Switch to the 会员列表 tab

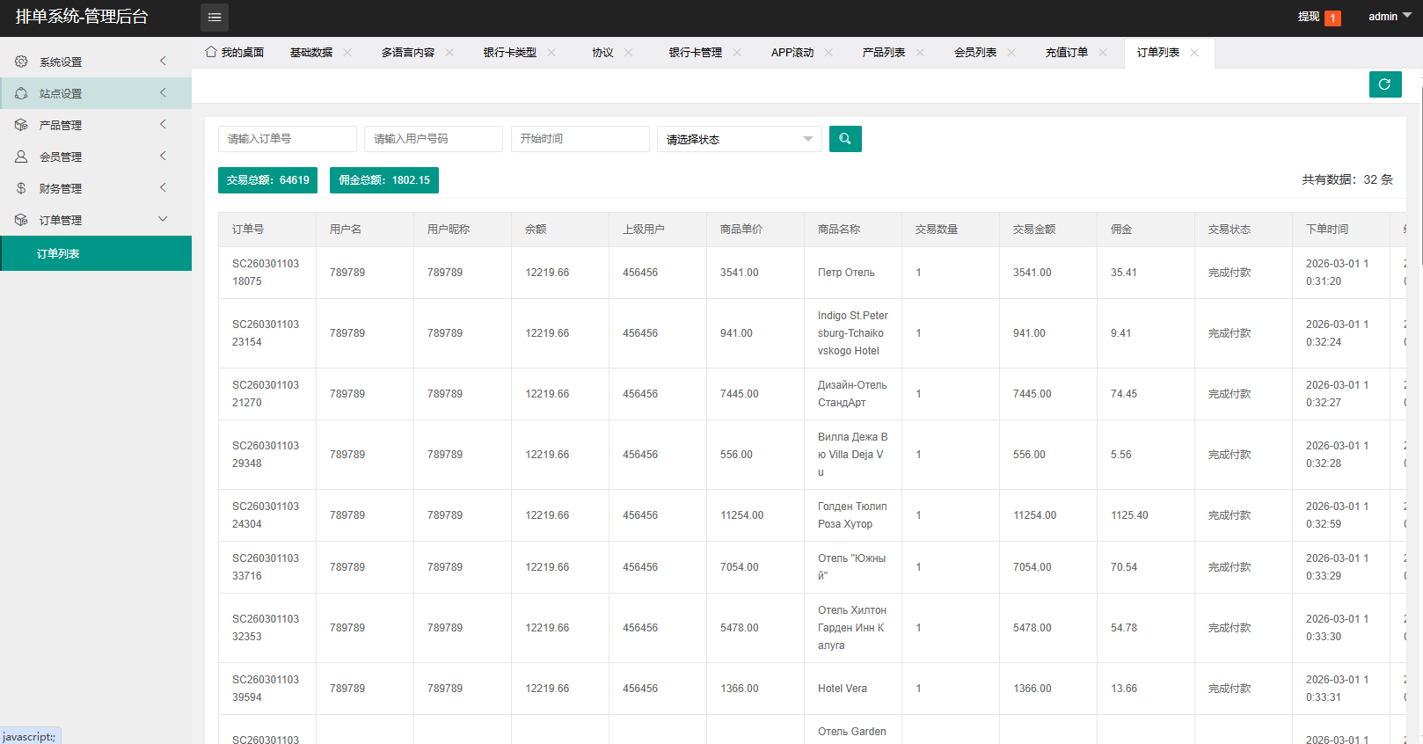[975, 53]
